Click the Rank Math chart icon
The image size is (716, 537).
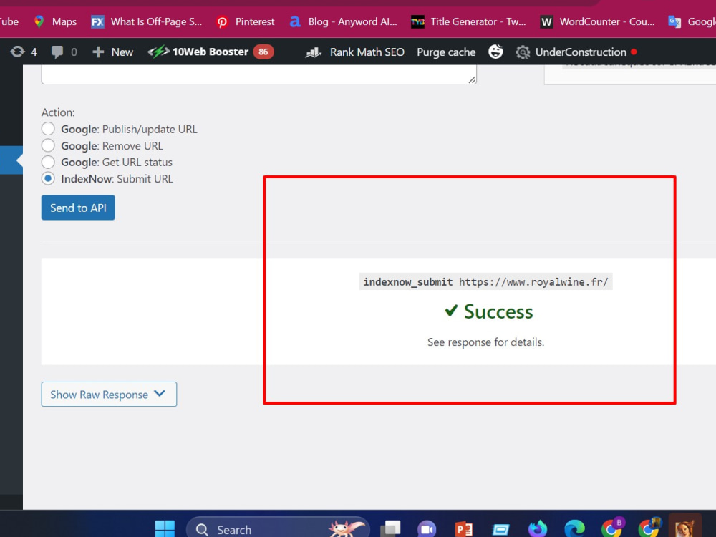coord(314,53)
